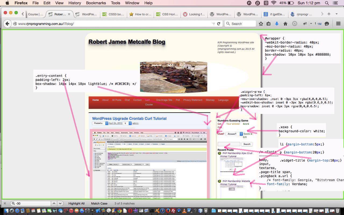Jump to next find match arrow
Screen dimensions: 344x215
click(60, 203)
